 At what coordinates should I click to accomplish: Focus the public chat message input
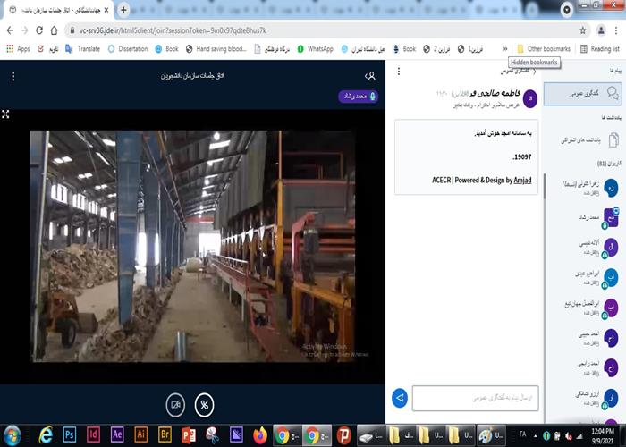click(x=475, y=398)
